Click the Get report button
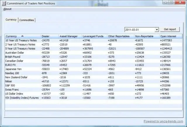Viewport: 187px width, 127px height. coord(170,29)
